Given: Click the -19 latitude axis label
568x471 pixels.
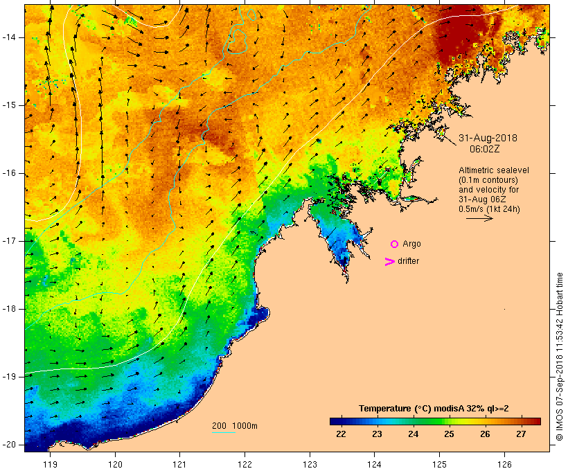Looking at the screenshot, I should pos(9,377).
